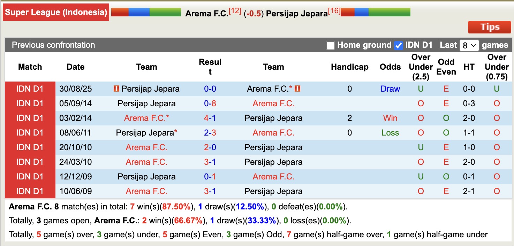Click the Draw odds link
The height and width of the screenshot is (246, 514).
tap(390, 89)
